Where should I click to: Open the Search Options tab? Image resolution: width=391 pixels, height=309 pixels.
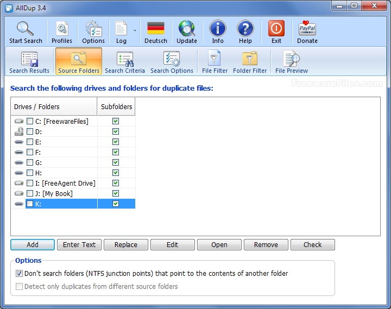pyautogui.click(x=172, y=62)
